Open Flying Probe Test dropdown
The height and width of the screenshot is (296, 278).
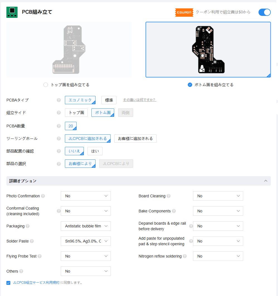(x=86, y=256)
